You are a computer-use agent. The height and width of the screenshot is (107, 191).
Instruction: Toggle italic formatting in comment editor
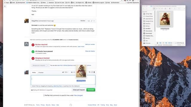pyautogui.click(x=68, y=72)
